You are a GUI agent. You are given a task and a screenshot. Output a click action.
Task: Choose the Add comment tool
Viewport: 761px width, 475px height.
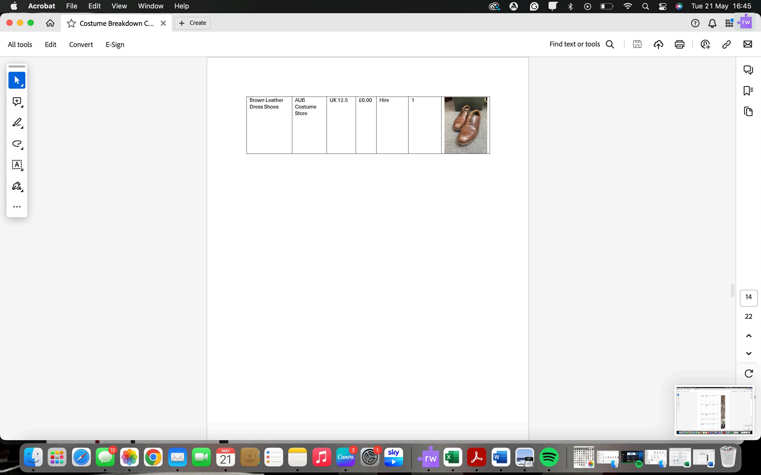pos(17,102)
